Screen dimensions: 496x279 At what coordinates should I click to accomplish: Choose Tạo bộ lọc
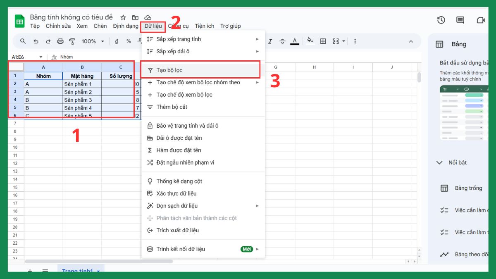[203, 70]
